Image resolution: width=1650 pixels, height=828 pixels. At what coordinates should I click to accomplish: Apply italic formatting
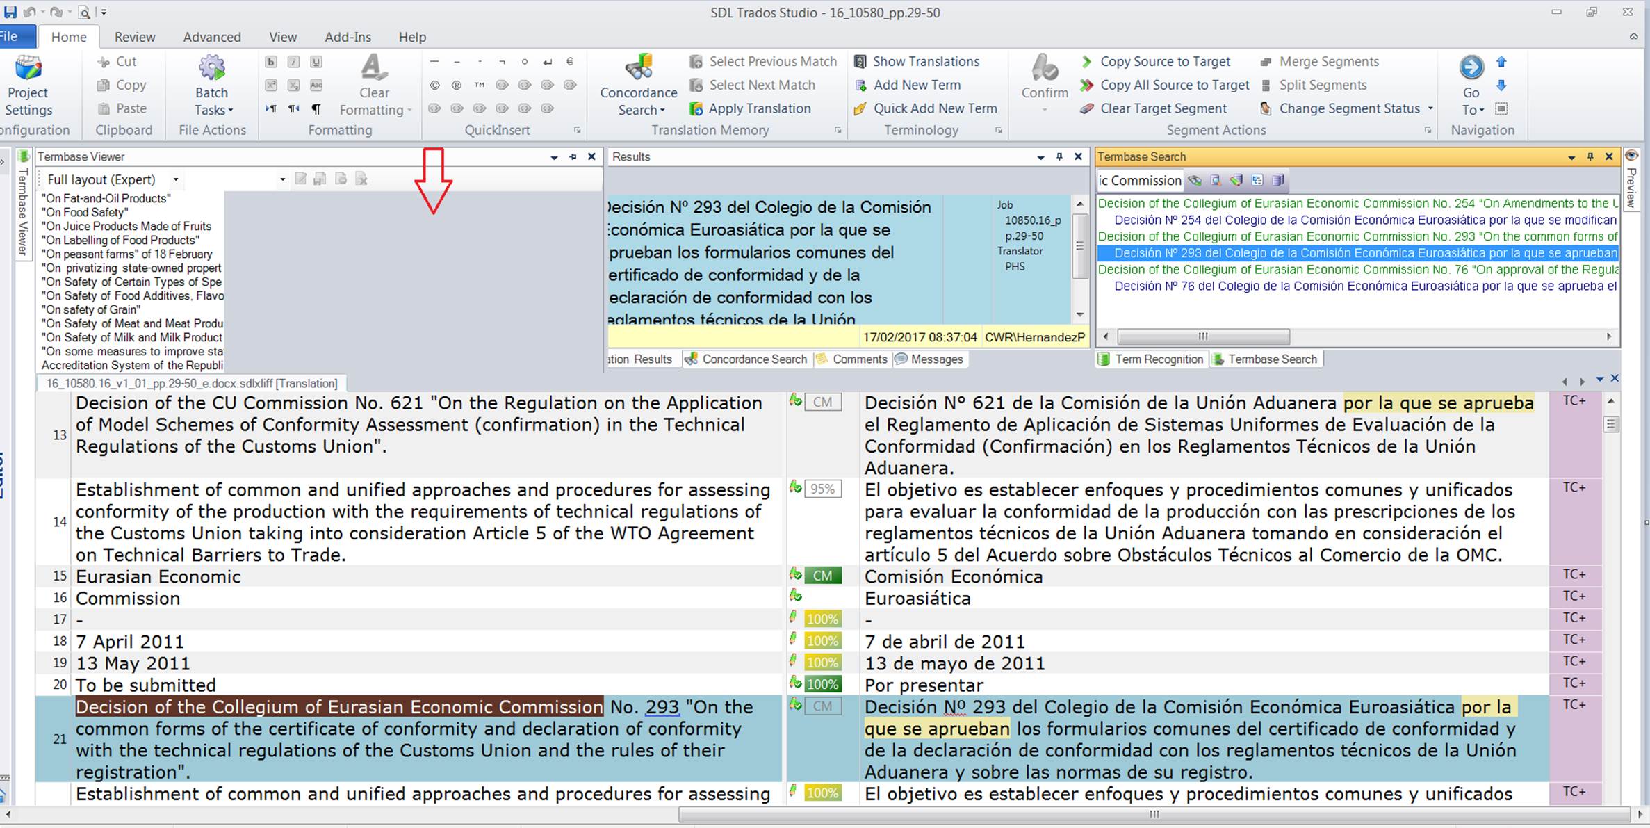(294, 62)
